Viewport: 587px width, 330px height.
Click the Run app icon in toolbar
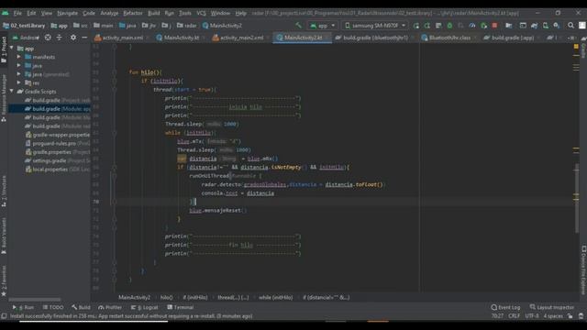(415, 26)
